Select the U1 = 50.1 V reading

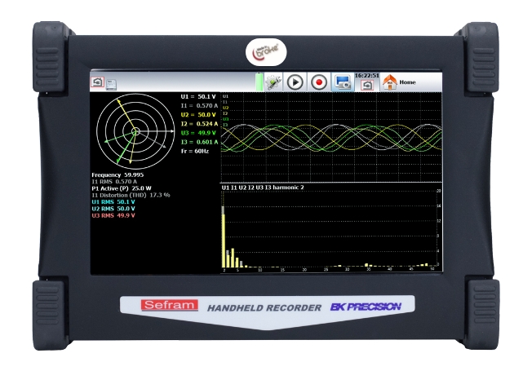click(x=197, y=96)
